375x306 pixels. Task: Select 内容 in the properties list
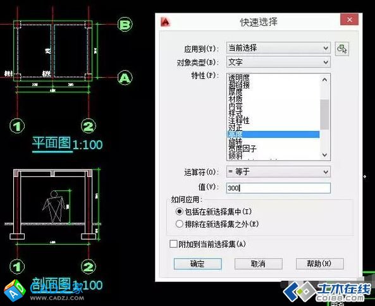pos(235,106)
